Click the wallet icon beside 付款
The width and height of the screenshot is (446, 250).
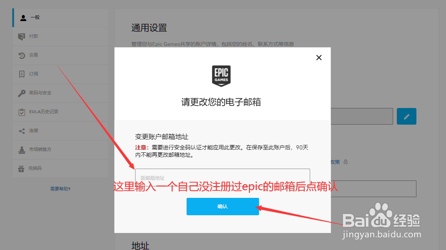(21, 36)
